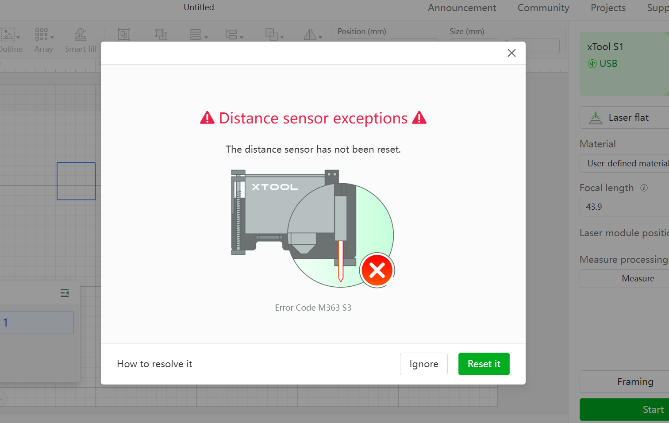Click the Error Code M363 S3 text
This screenshot has width=669, height=423.
pos(313,308)
